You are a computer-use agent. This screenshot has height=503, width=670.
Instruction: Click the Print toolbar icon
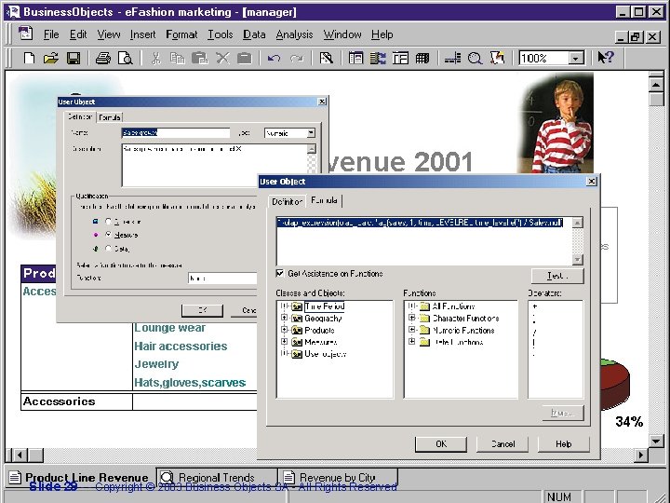(103, 58)
